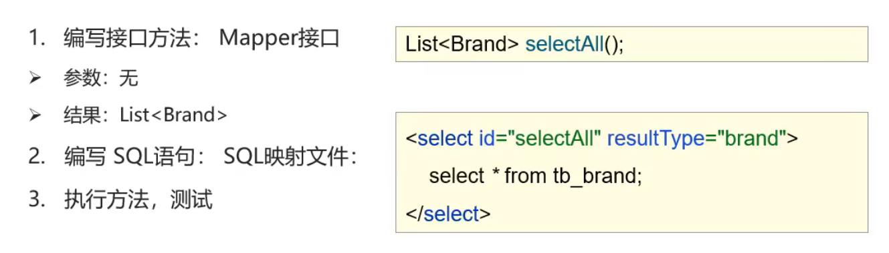
Task: Click the tb_brand table name in the SQL
Action: [597, 177]
